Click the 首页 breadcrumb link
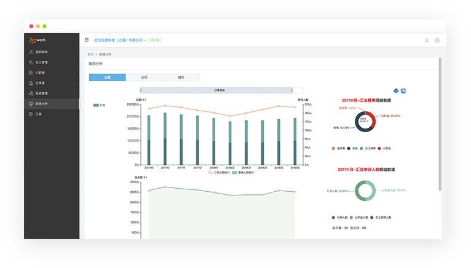Image resolution: width=471 pixels, height=268 pixels. coord(91,55)
